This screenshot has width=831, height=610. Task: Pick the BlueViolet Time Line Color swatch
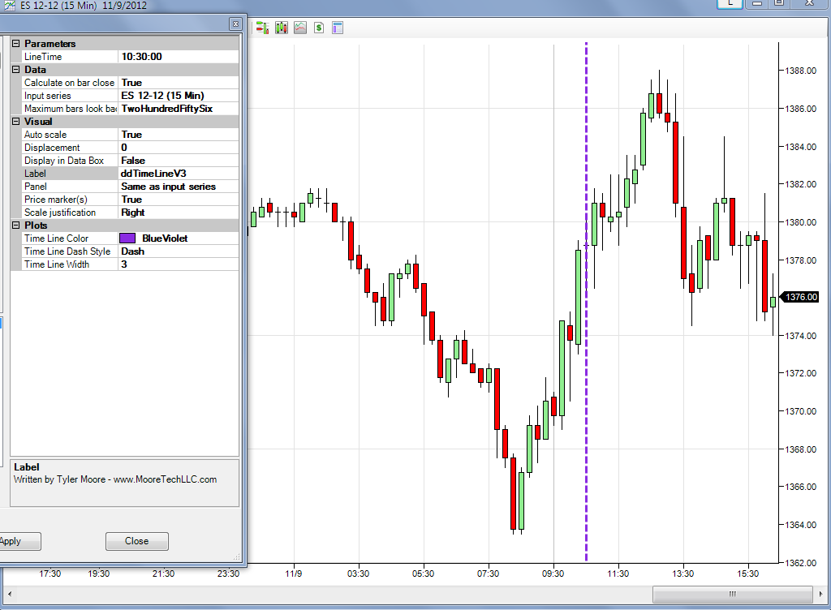127,238
